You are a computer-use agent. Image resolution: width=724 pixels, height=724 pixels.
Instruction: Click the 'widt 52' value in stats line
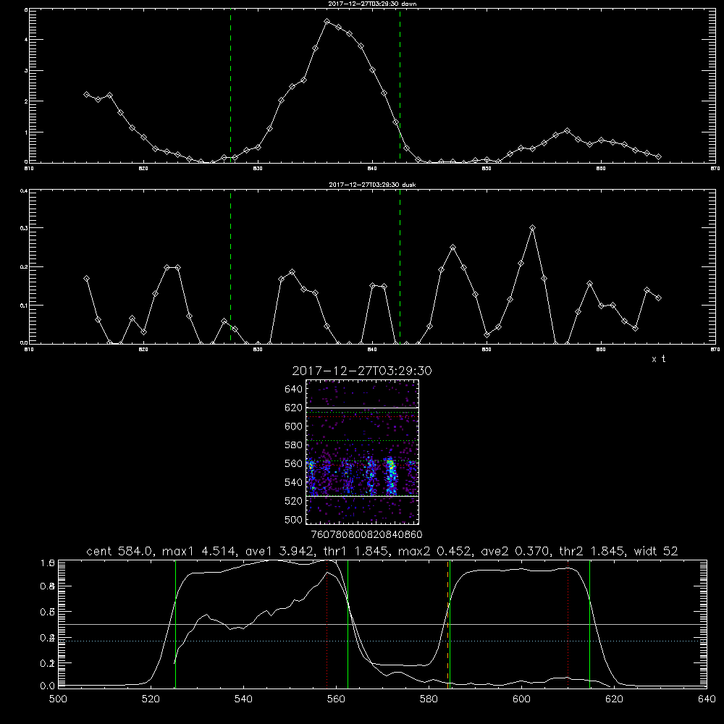click(656, 551)
